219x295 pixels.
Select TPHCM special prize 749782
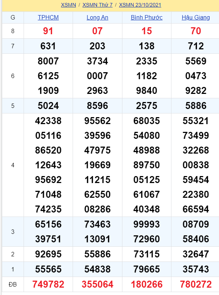point(48,284)
